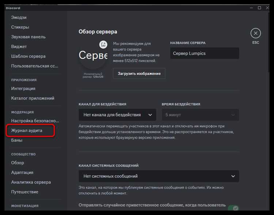
Task: Open Шаблон сервера section
Action: 28,56
